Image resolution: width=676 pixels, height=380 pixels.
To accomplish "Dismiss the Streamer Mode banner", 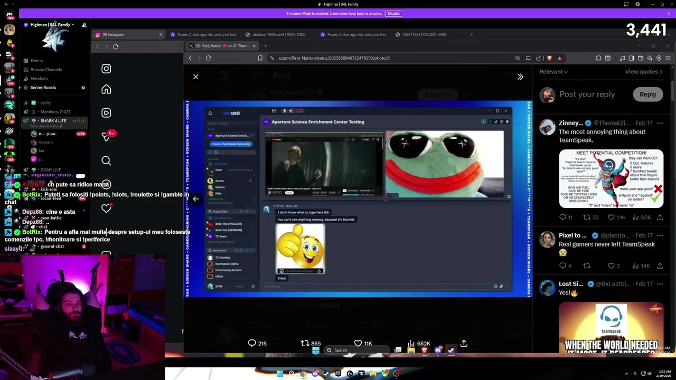I will pyautogui.click(x=669, y=13).
